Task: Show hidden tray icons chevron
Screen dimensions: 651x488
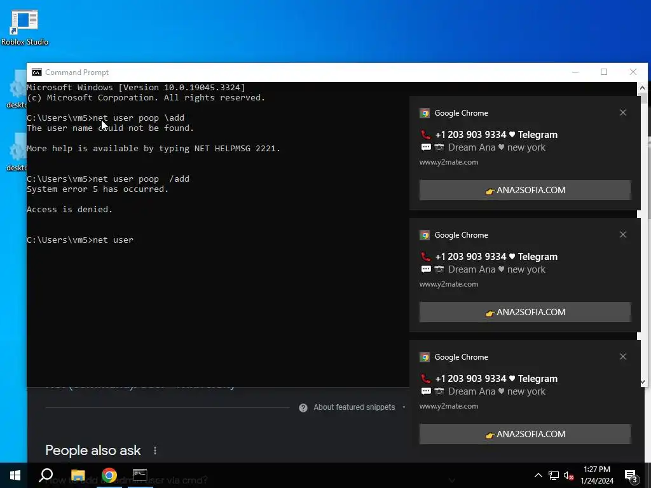Action: (x=538, y=475)
